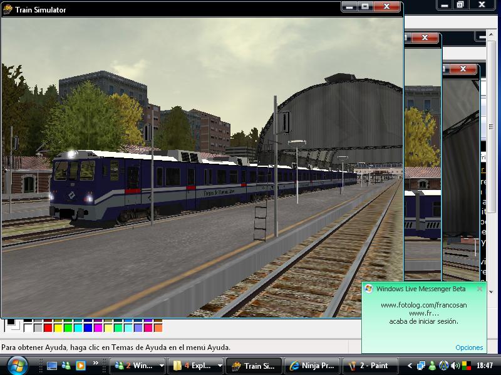The image size is (501, 375).
Task: Expand the Explorer taskbar group dropdown
Action: (x=220, y=366)
